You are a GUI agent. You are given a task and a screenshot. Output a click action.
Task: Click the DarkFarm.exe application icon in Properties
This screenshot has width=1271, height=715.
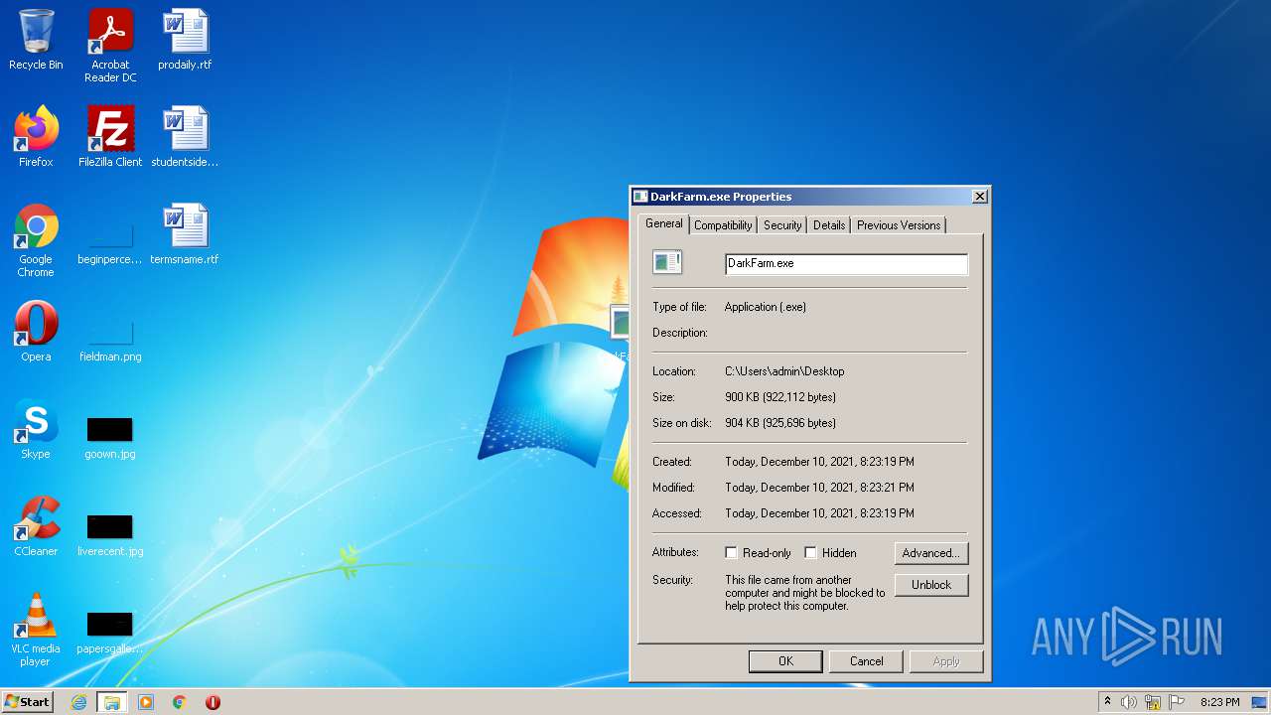click(x=667, y=262)
